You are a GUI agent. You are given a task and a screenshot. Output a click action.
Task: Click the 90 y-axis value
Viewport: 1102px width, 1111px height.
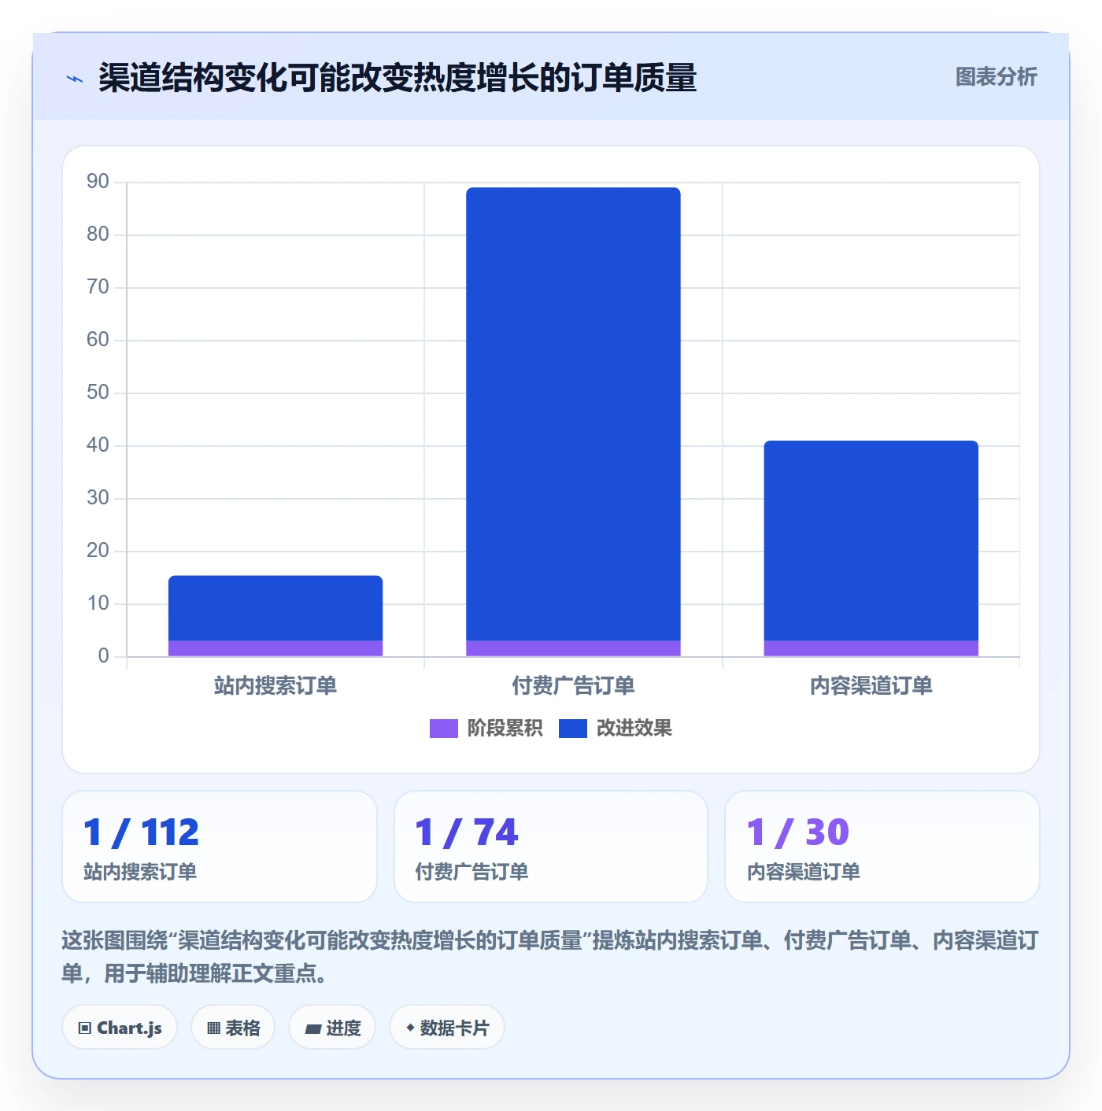point(98,182)
